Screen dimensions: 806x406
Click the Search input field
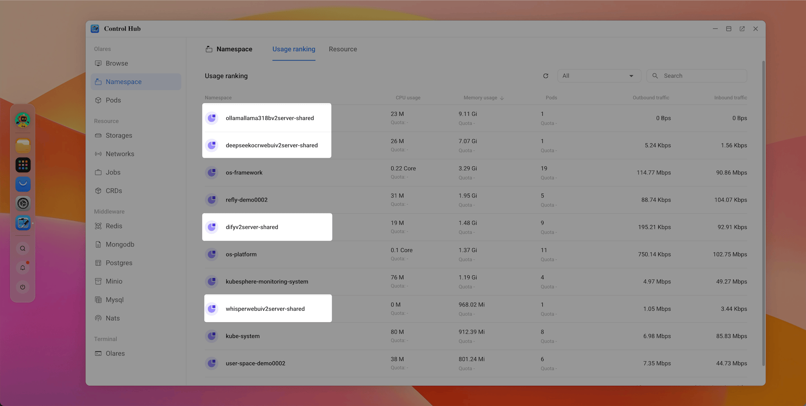coord(697,76)
